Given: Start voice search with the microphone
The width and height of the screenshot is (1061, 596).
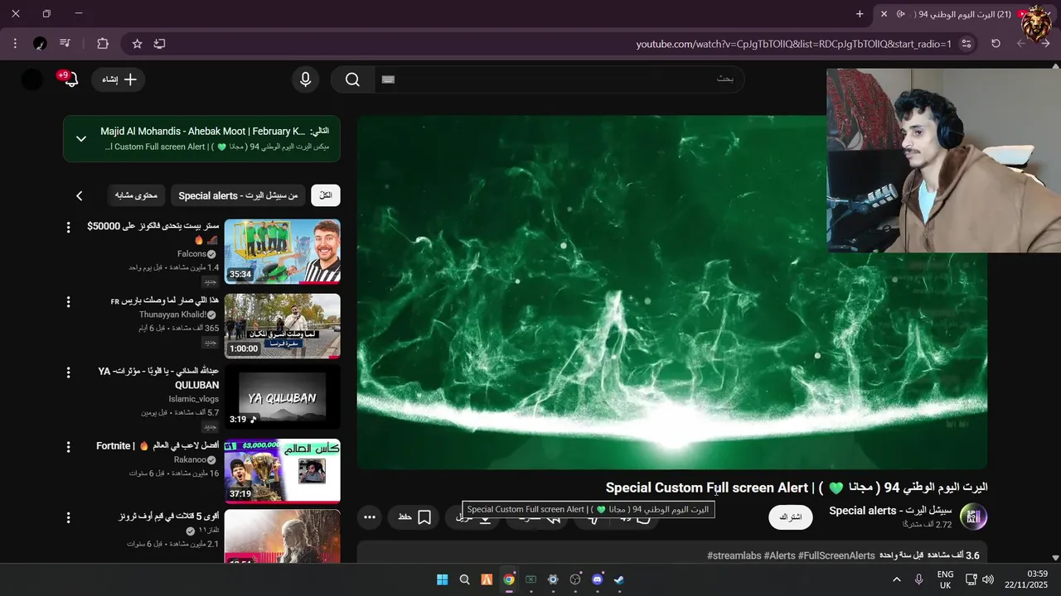Looking at the screenshot, I should [306, 79].
